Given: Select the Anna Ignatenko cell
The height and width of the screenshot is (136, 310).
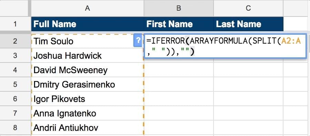Looking at the screenshot, I should coord(87,113).
